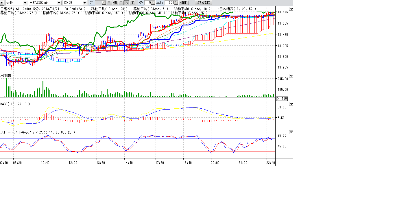The height and width of the screenshot is (222, 395).
Task: Open the MACD panel menu arrow
Action: (x=291, y=104)
